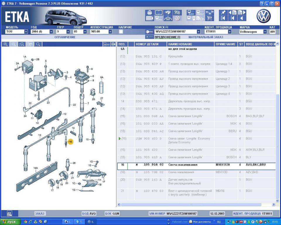Click the right arrow of the horizontal scrollbar
This screenshot has width=281, height=225.
pyautogui.click(x=273, y=204)
